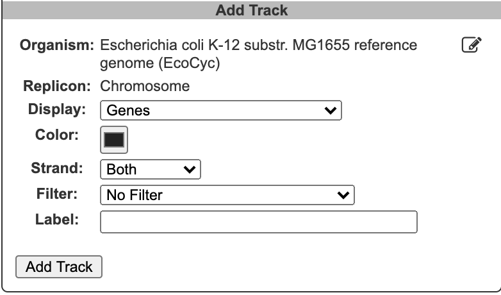This screenshot has height=295, width=501.
Task: Click the bold Organism: field label
Action: 57,46
